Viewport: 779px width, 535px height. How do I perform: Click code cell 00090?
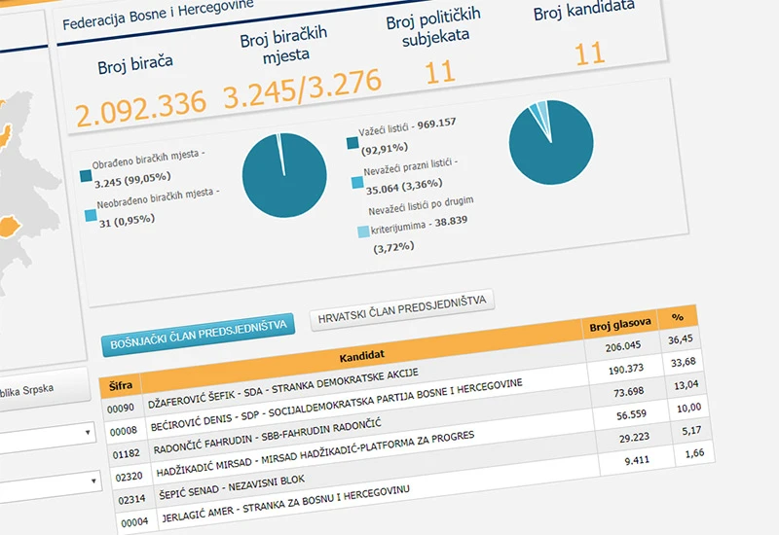point(121,409)
